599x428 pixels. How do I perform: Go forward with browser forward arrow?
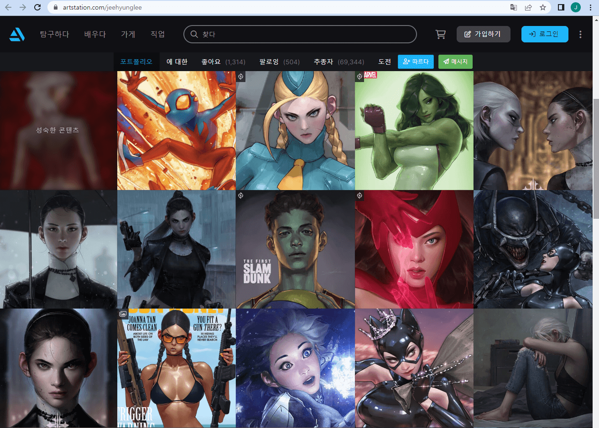tap(23, 7)
